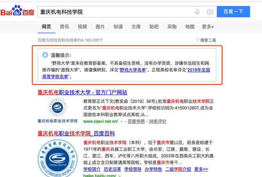Open the 历史沿革 sublink
Screen dimensions: 262x177
tap(112, 169)
